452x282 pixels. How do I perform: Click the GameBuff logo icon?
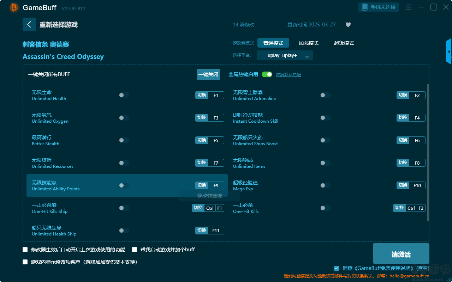(x=14, y=7)
